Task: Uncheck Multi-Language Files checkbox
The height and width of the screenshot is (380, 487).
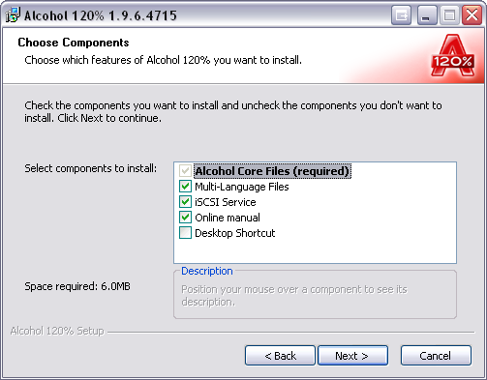Action: coord(185,187)
